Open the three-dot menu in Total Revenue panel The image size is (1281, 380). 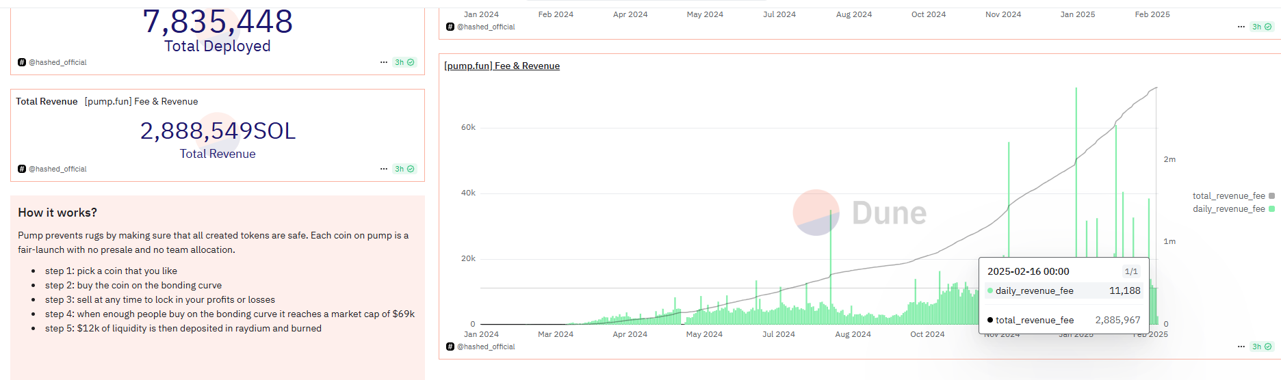click(384, 169)
